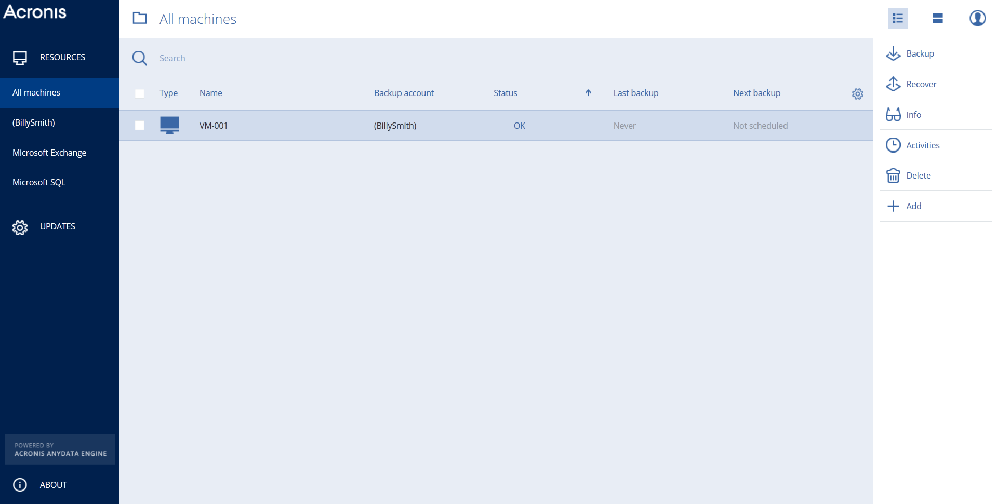Click the Info glasses icon
This screenshot has width=997, height=504.
[893, 114]
